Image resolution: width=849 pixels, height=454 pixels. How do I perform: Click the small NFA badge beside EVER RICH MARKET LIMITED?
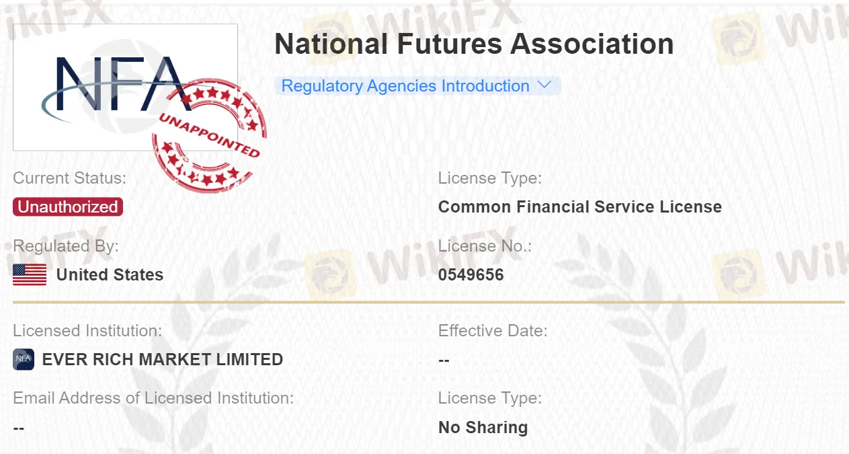(x=22, y=359)
